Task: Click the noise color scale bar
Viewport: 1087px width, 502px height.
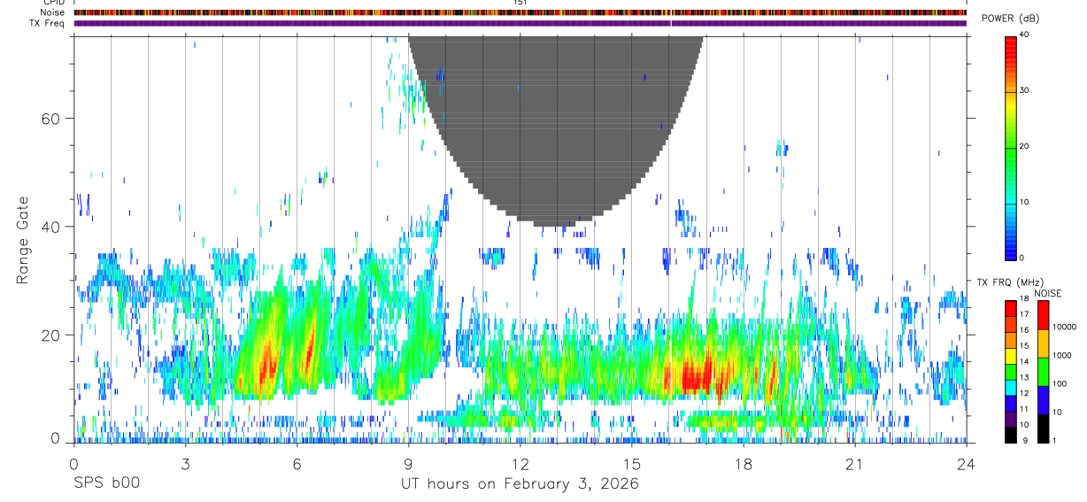Action: 1044,372
